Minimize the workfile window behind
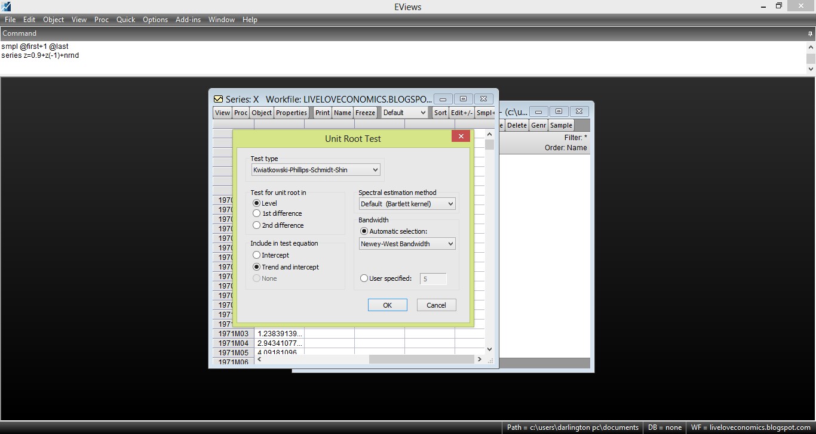 coord(538,111)
